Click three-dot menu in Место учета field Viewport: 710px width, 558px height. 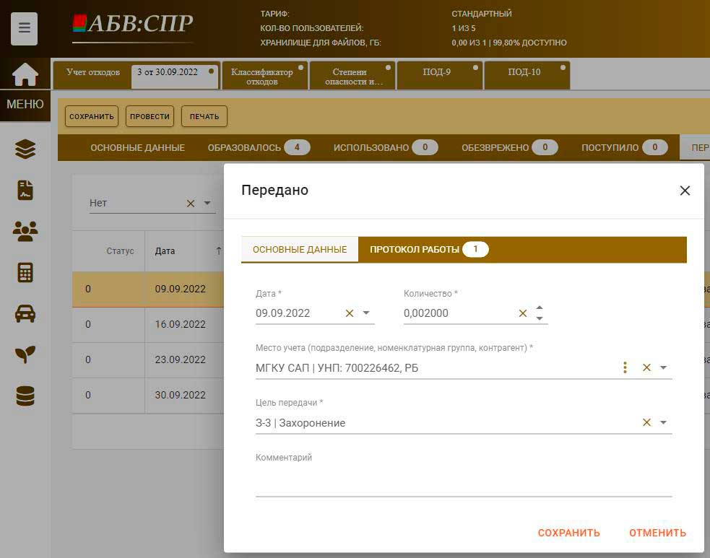point(625,367)
